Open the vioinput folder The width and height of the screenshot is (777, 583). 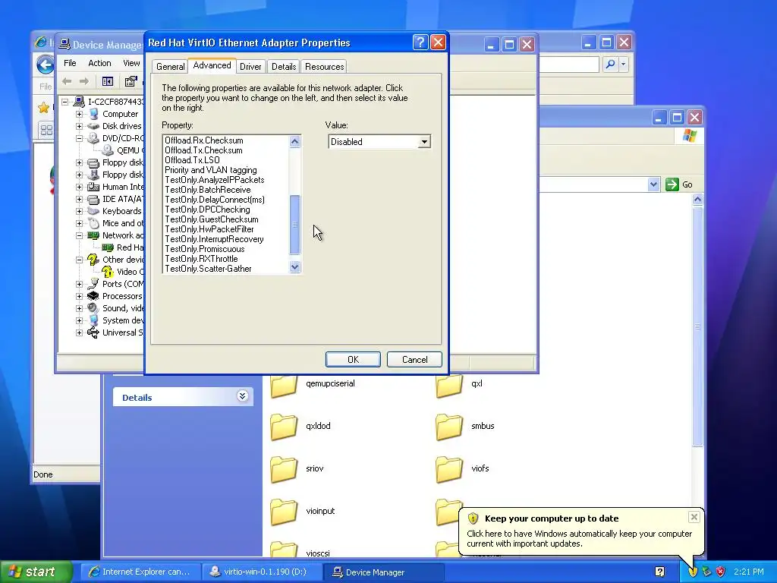click(284, 512)
